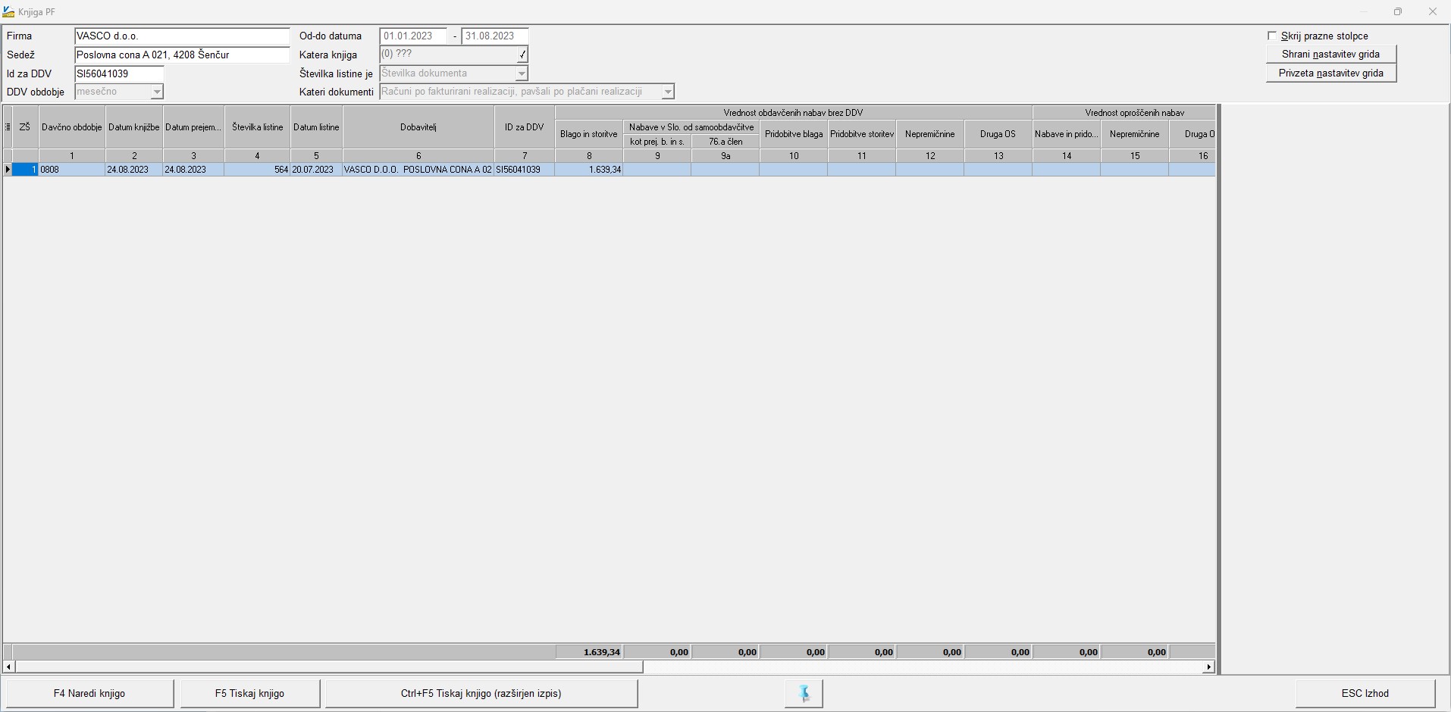Viewport: 1451px width, 712px height.
Task: Click ESC Izhod button
Action: pos(1365,693)
